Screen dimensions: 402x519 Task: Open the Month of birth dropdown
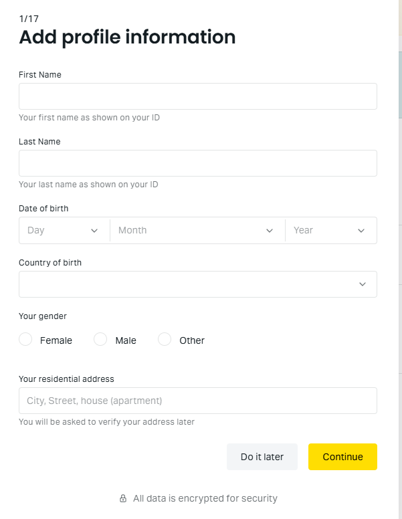tap(197, 231)
